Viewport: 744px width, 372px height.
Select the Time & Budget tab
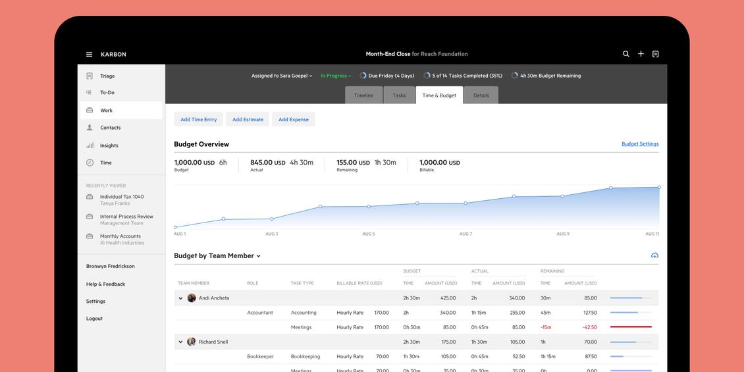click(439, 95)
